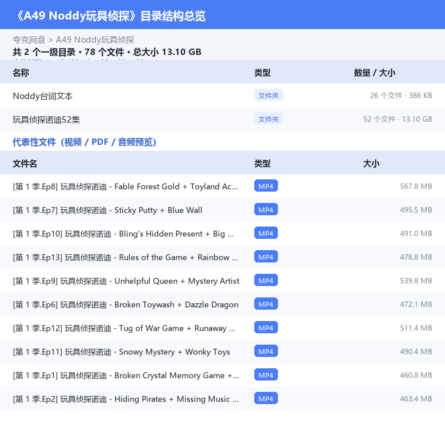Image resolution: width=445 pixels, height=425 pixels.
Task: Click the MP4 badge on the Ep6 row
Action: (266, 304)
